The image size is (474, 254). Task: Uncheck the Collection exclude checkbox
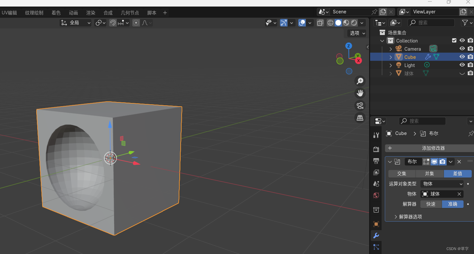coord(454,41)
